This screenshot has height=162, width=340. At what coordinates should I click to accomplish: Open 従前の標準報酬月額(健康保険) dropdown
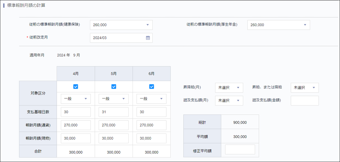(121, 25)
